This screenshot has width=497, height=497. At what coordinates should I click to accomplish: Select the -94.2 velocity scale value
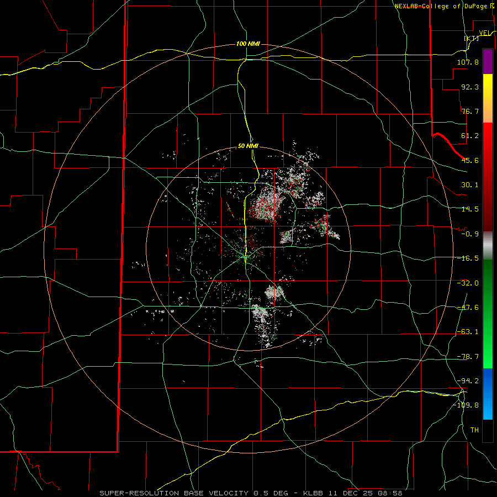coord(468,380)
